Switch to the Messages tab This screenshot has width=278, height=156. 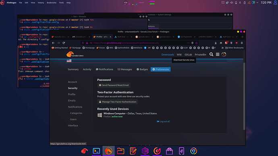pyautogui.click(x=125, y=69)
